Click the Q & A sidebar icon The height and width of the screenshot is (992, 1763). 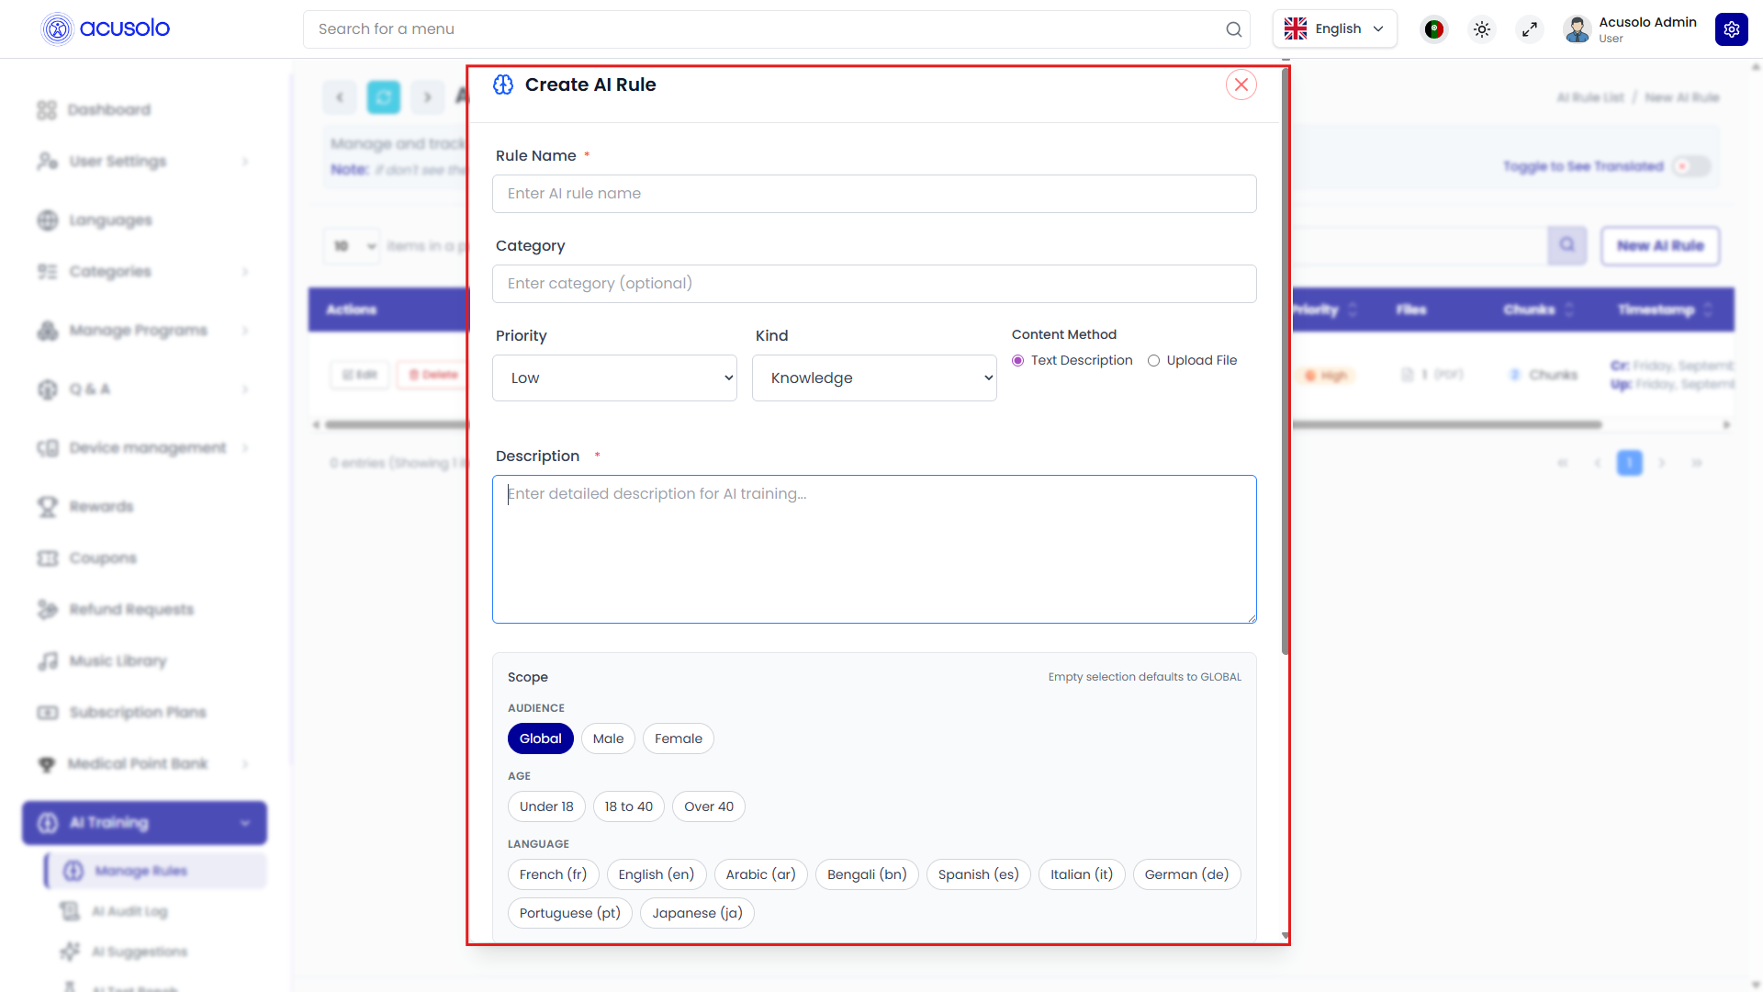[47, 389]
